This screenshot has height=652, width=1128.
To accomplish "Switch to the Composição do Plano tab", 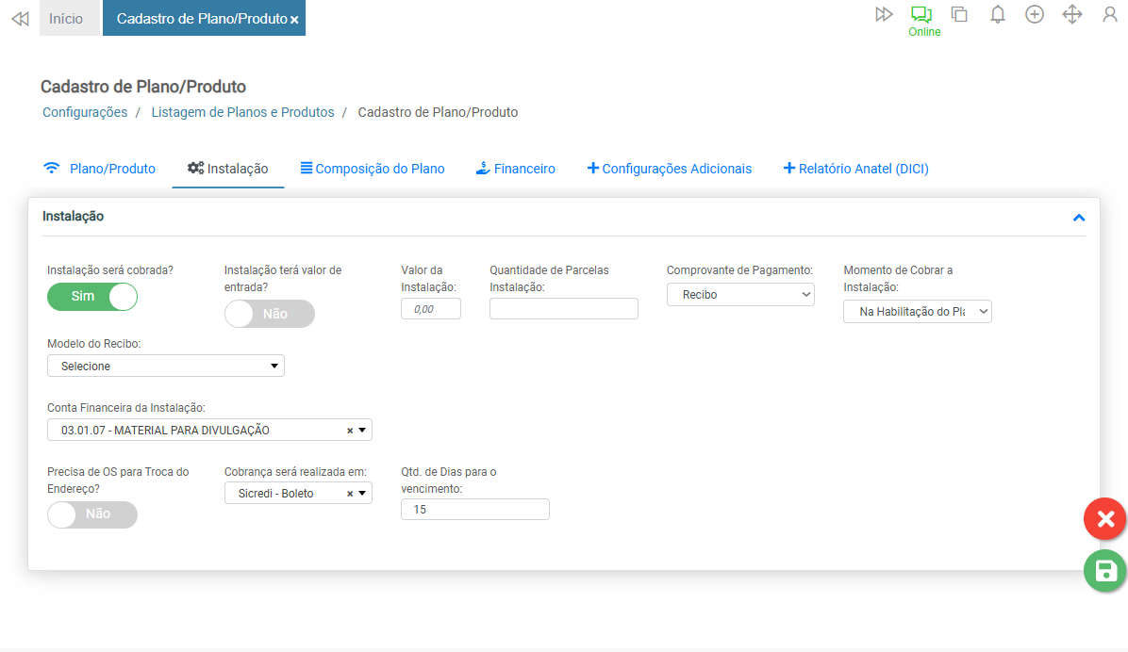I will pyautogui.click(x=373, y=169).
